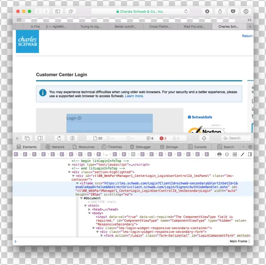Screen dimensions: 266x265
Task: Dock inspector to side of window
Action: [x=40, y=138]
